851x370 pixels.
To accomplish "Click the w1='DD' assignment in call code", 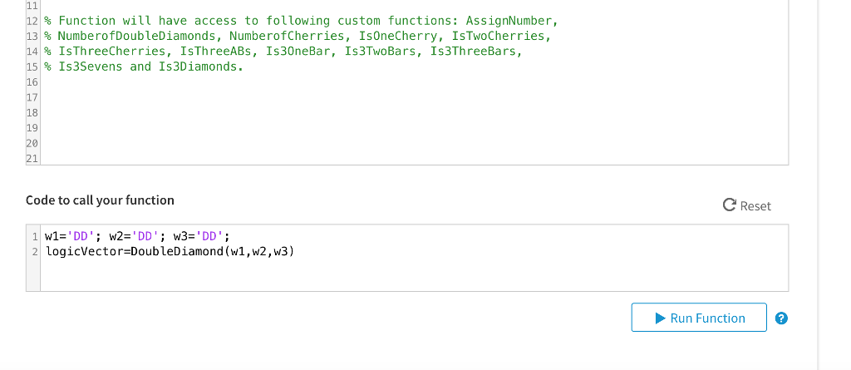I will point(73,236).
